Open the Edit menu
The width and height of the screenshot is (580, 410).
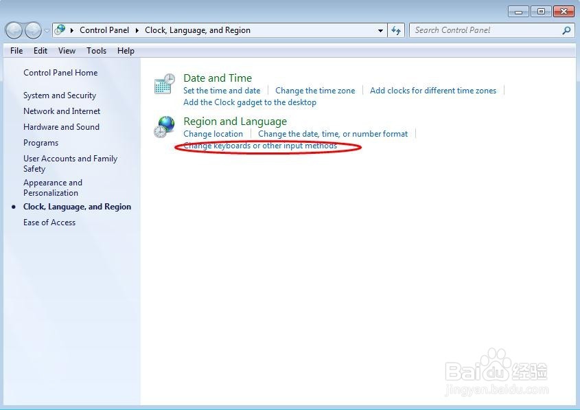[x=40, y=51]
